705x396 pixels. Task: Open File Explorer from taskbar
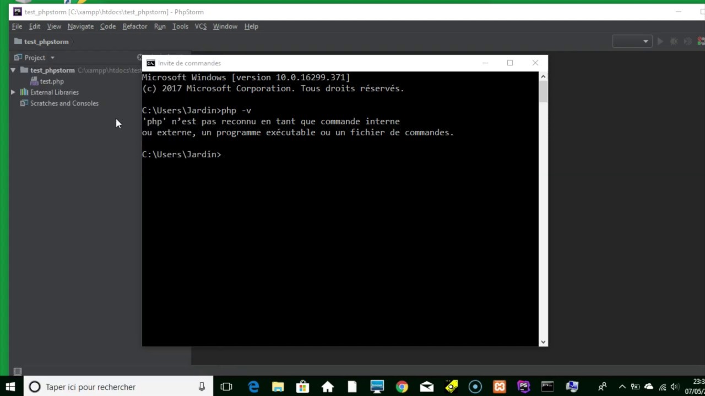point(278,387)
